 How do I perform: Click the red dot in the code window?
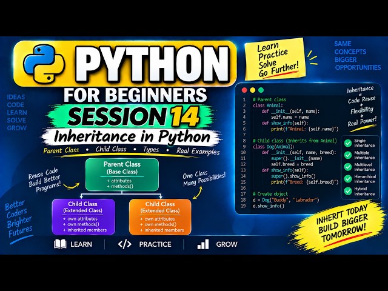coord(244,90)
